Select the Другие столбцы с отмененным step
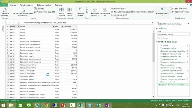Screen dimensions: 192x108 (x=172, y=73)
